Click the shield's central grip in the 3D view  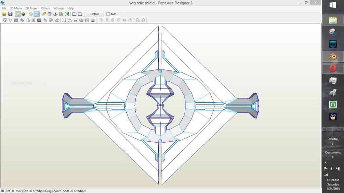(x=160, y=105)
